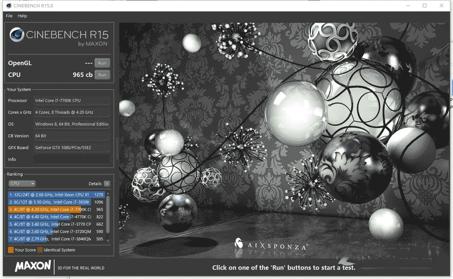This screenshot has height=279, width=453.
Task: Click the orange Your Score legend swatch
Action: (11, 250)
